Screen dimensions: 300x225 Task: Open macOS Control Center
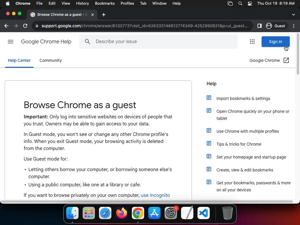(250, 4)
